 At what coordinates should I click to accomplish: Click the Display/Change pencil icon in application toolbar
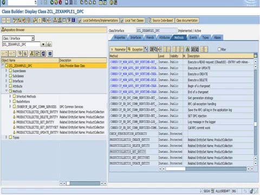pyautogui.click(x=15, y=21)
